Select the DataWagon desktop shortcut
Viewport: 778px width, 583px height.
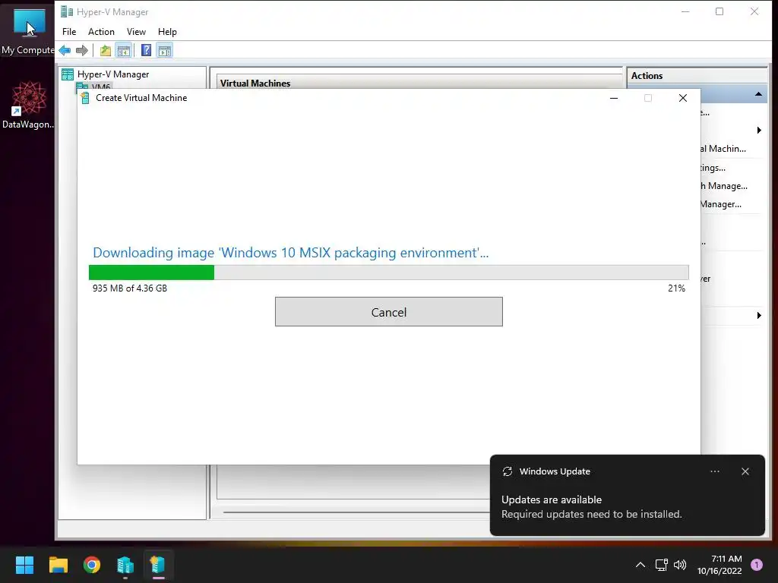(28, 106)
